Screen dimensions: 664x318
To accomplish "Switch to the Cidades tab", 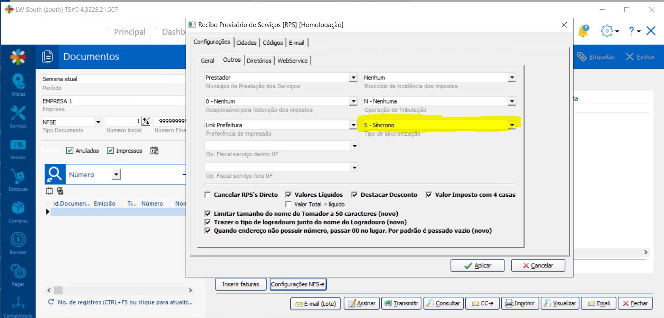I will pos(246,43).
